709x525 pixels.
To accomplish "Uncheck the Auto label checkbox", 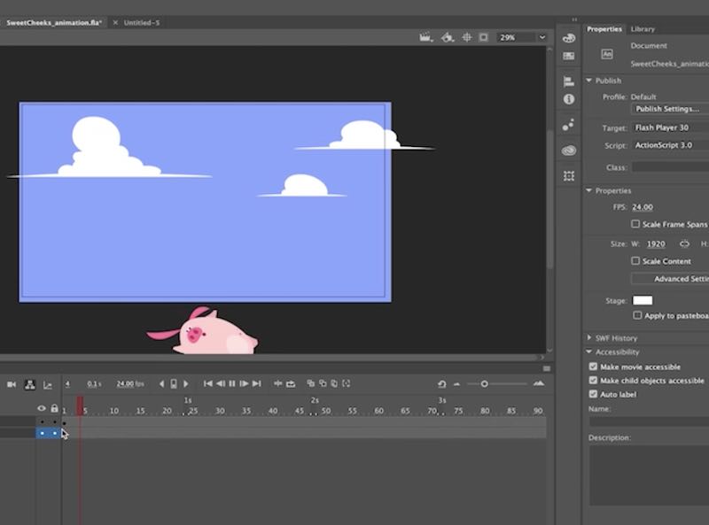I will 593,394.
